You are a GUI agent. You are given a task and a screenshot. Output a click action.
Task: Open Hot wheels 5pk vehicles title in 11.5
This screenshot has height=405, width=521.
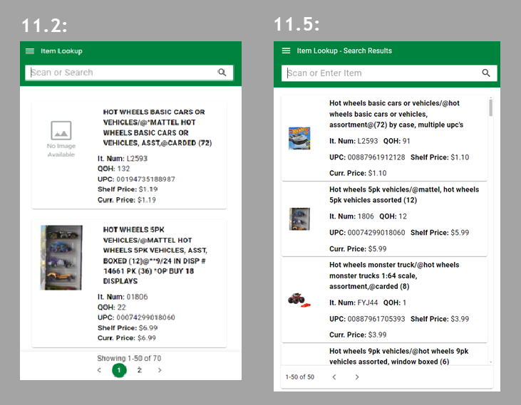[404, 195]
